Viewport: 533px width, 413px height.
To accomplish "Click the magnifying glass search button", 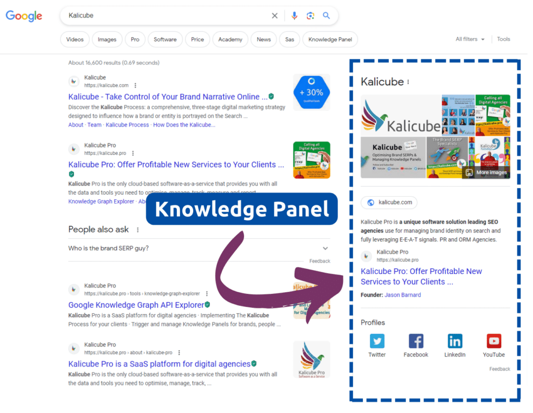I will click(326, 16).
